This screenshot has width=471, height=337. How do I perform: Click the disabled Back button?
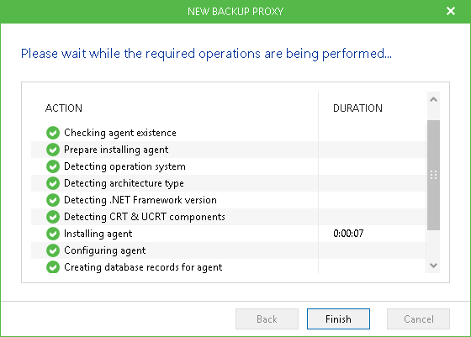[267, 319]
